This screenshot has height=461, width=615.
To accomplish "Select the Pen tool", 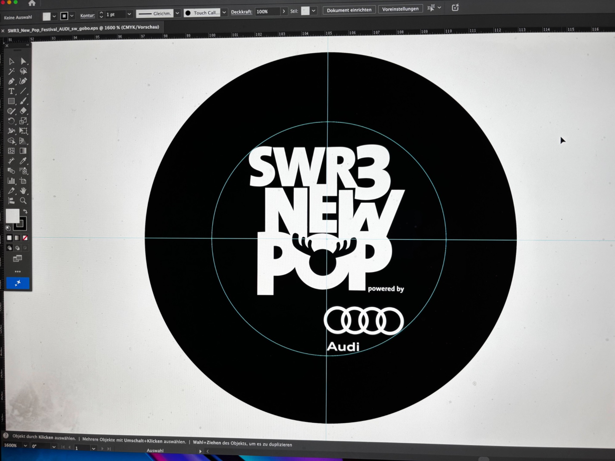I will point(11,81).
